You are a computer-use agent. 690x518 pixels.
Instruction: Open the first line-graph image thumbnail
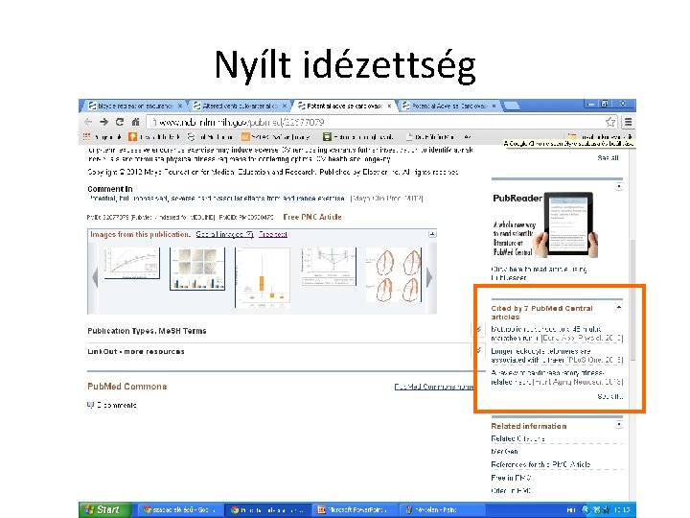coord(131,263)
